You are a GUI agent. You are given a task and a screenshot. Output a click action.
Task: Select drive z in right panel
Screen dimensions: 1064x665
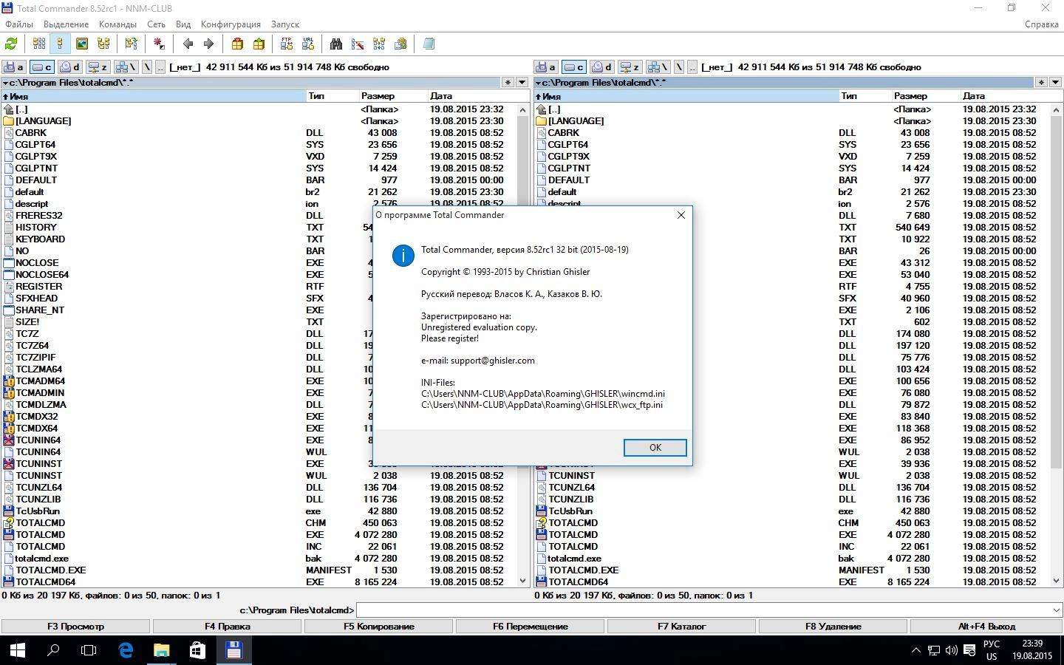(x=630, y=66)
